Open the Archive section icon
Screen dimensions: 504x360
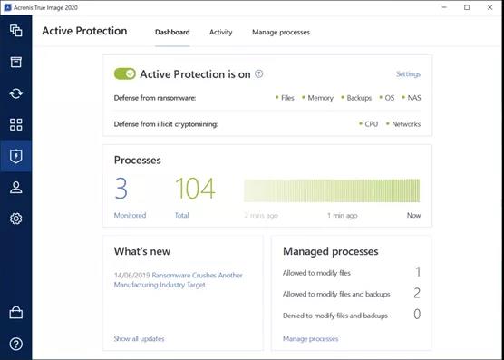(15, 62)
